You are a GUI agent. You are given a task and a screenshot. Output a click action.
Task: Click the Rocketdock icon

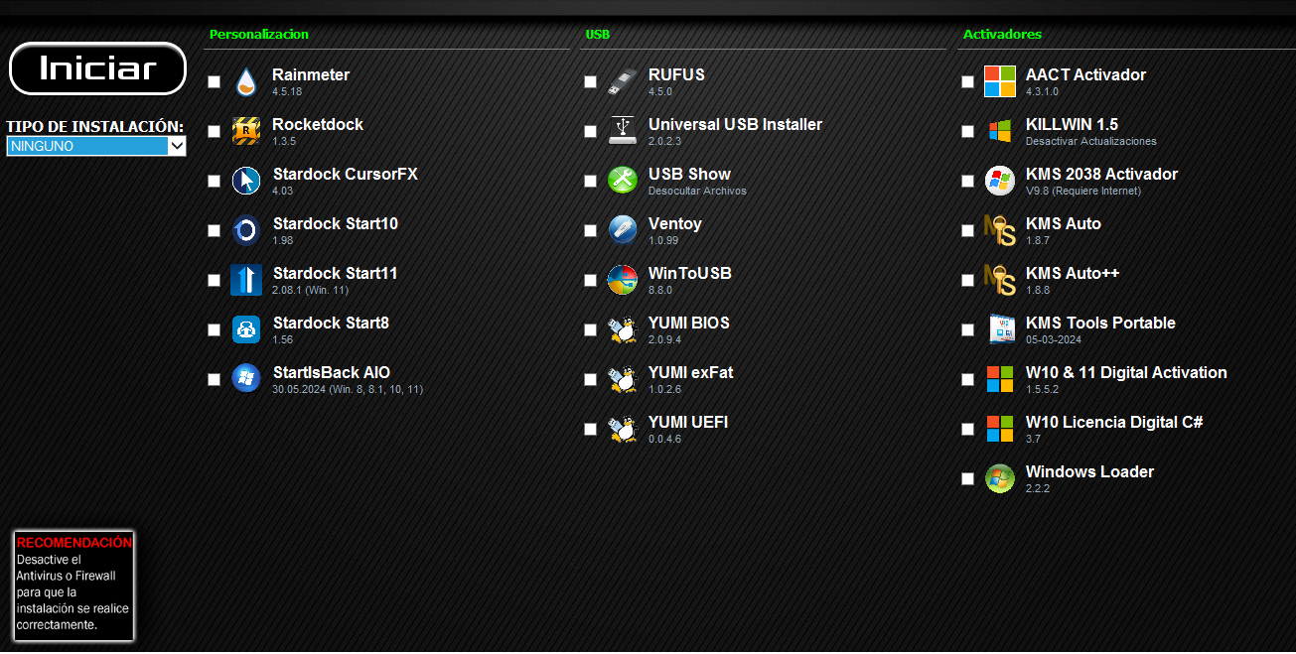pyautogui.click(x=245, y=131)
